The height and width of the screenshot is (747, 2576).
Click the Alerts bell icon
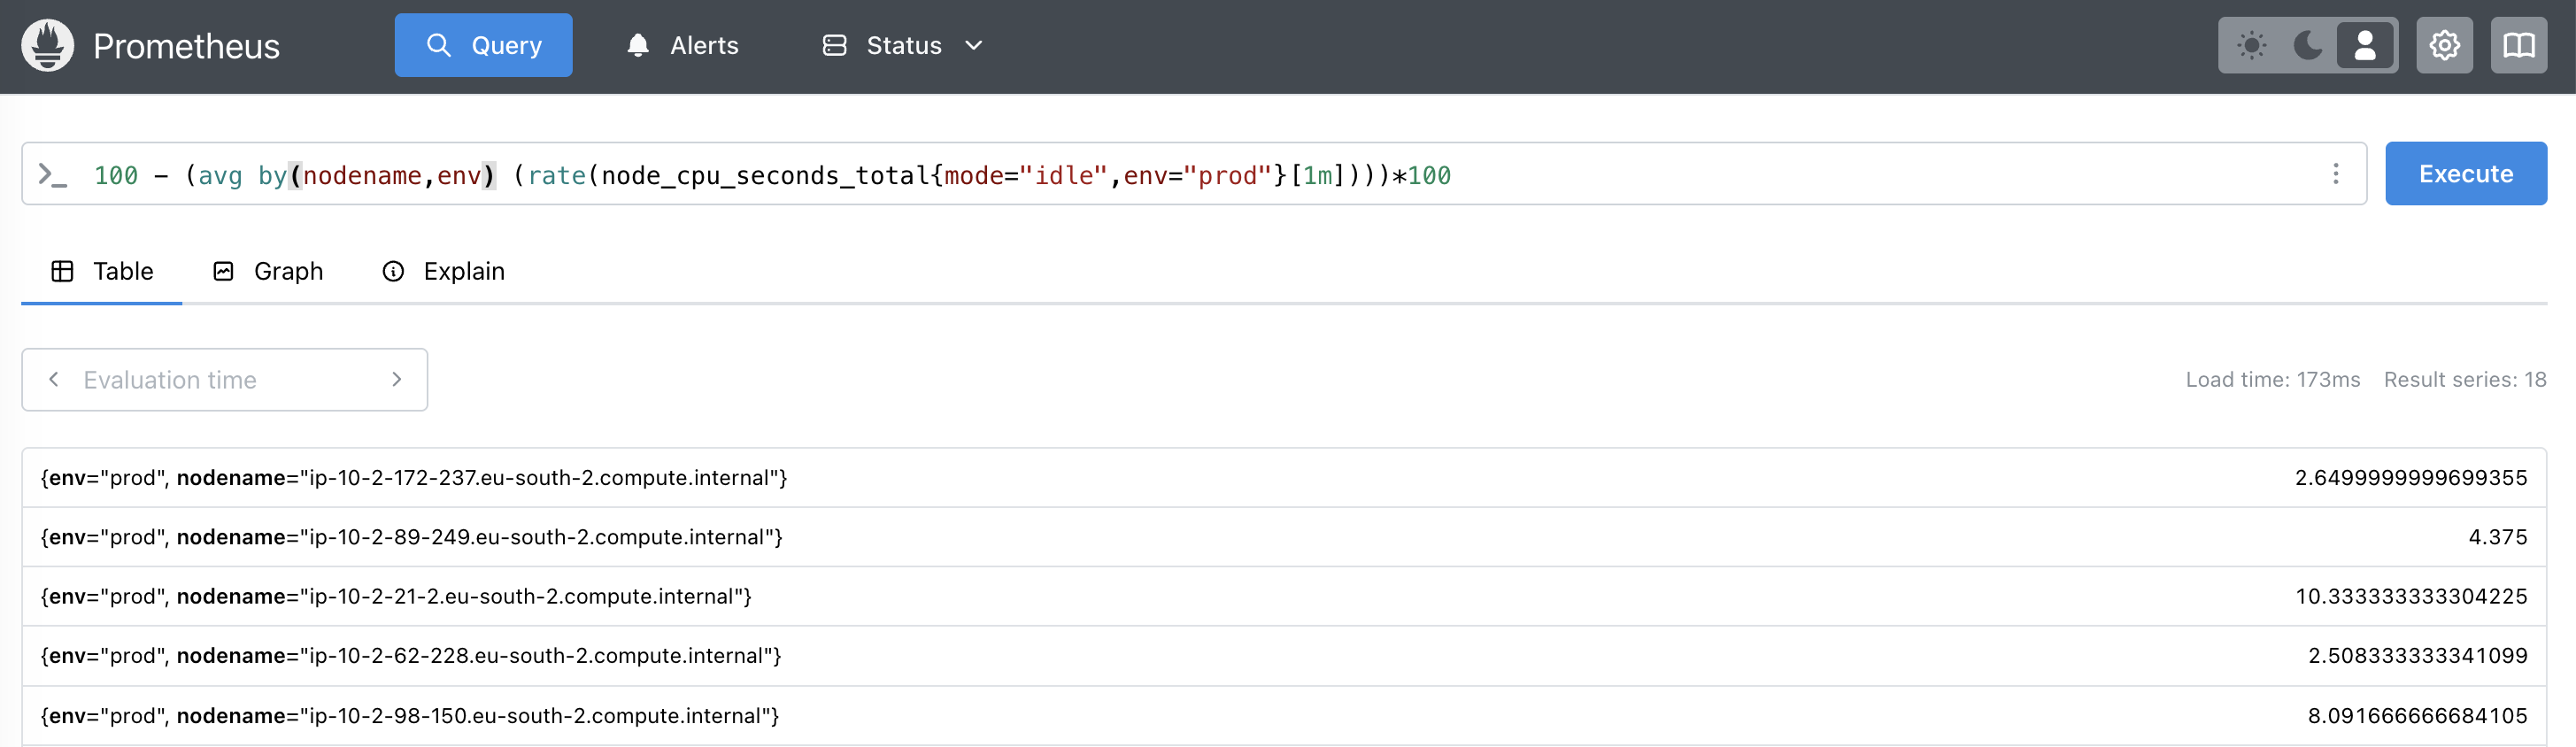click(x=638, y=46)
